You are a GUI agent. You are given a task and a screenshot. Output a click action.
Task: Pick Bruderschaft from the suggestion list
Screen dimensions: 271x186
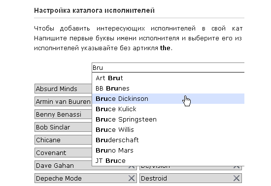pos(168,140)
